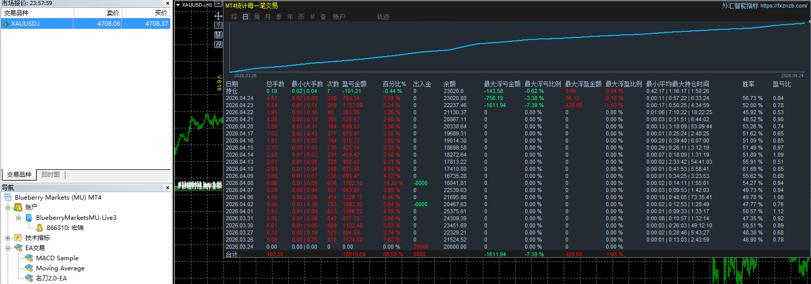The height and width of the screenshot is (284, 811).
Task: Collapse the 账户 tree node
Action: pos(8,208)
